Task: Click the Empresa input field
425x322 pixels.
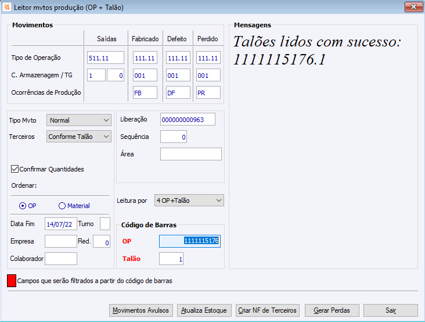Action: pos(61,241)
